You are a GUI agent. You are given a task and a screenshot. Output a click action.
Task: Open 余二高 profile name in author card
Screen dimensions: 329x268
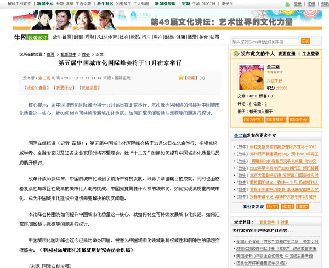coord(273,67)
